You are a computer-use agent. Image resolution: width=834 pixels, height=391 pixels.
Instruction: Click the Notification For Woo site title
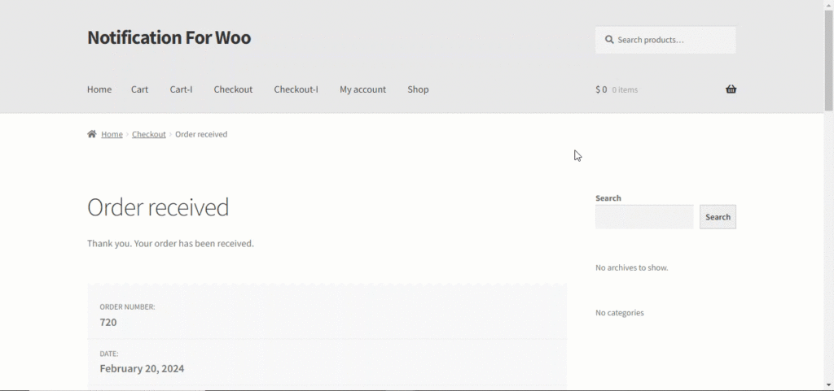point(169,37)
